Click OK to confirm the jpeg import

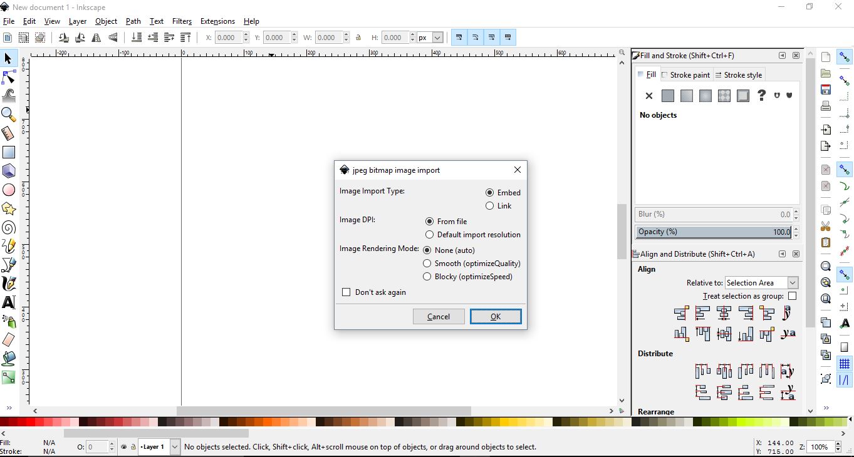(496, 317)
